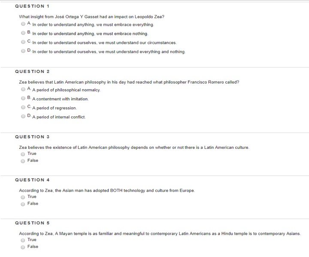This screenshot has height=257, width=309.
Task: Select 'A period of philosophical normalcy'
Action: coord(23,89)
